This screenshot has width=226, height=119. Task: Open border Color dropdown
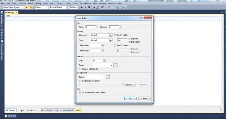[x=111, y=65]
